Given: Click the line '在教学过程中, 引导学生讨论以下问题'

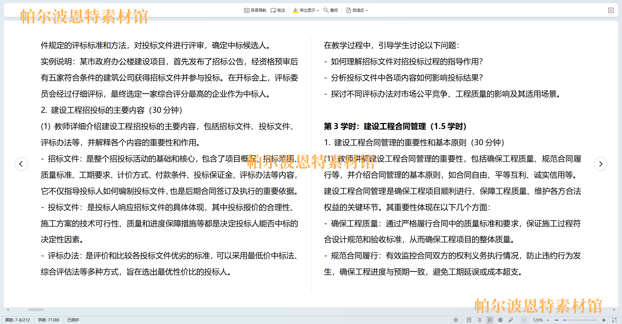Looking at the screenshot, I should tap(391, 45).
